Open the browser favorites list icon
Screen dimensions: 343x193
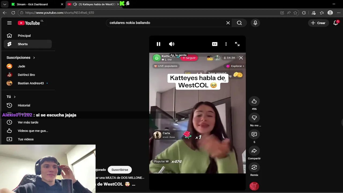click(322, 13)
